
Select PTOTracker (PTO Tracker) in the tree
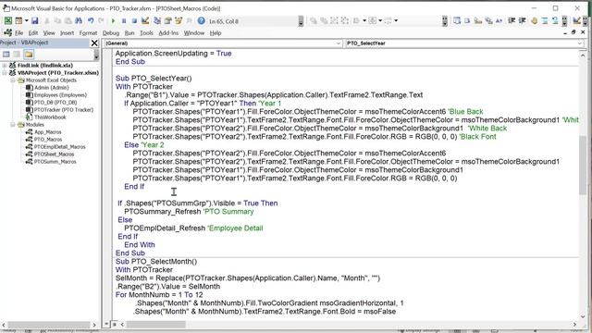click(63, 110)
